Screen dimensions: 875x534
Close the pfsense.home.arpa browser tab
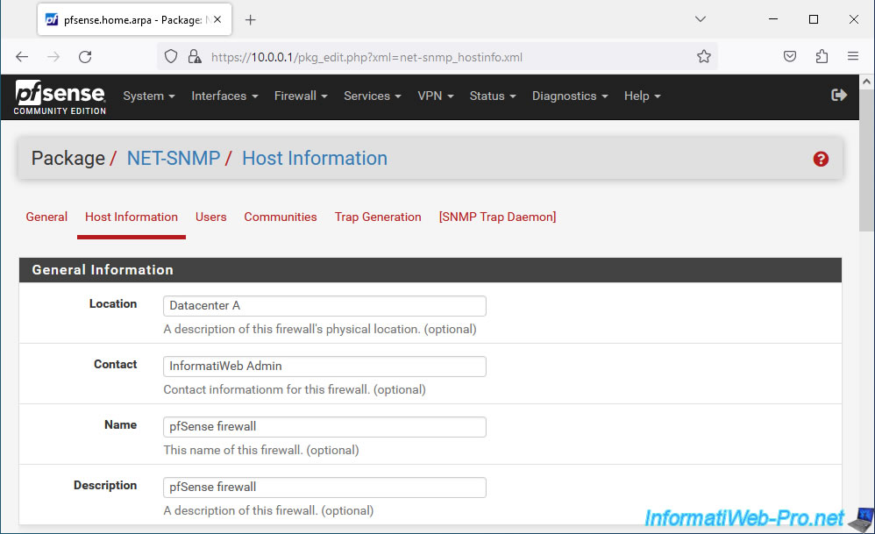click(x=217, y=19)
